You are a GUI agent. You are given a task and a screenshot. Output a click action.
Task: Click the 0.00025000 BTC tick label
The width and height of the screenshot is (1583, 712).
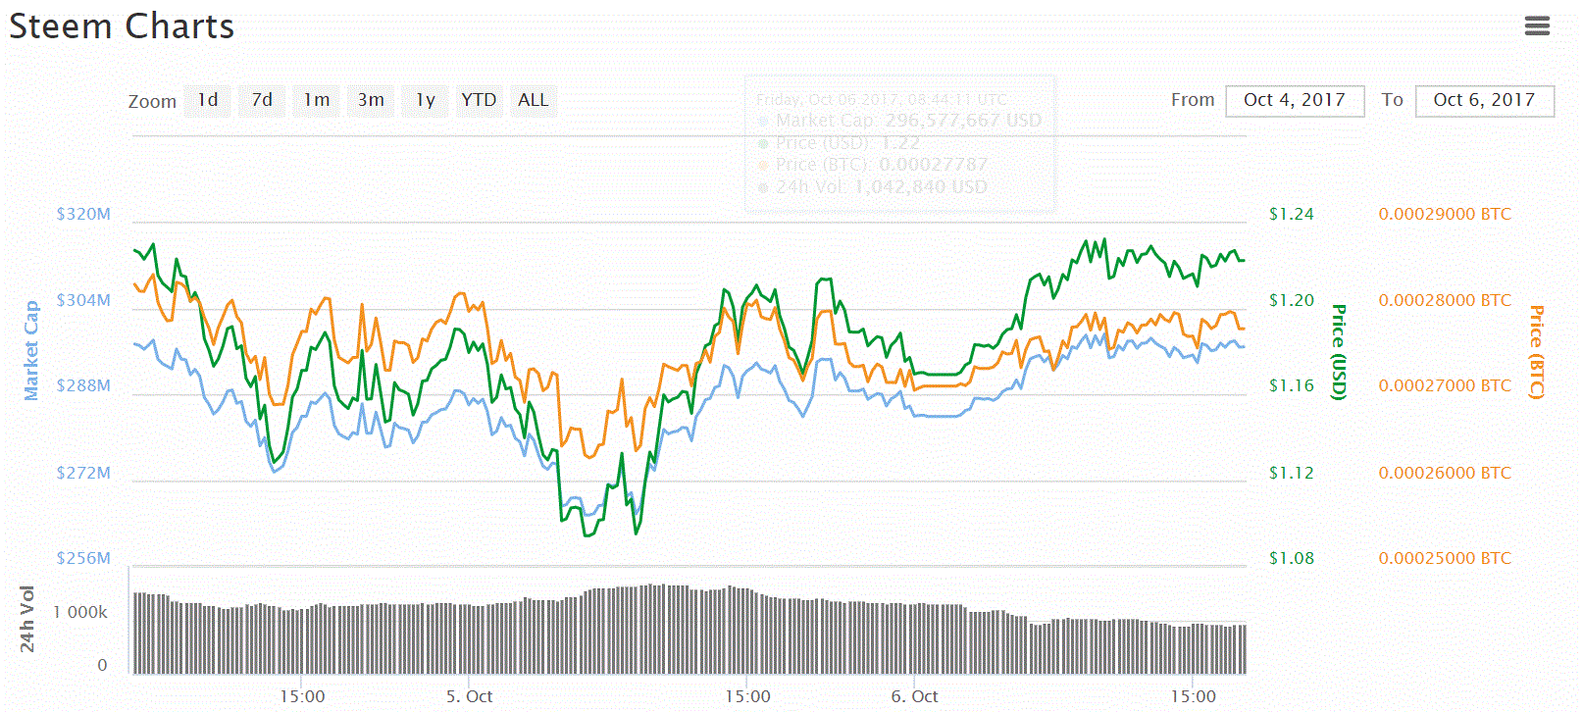tap(1445, 558)
